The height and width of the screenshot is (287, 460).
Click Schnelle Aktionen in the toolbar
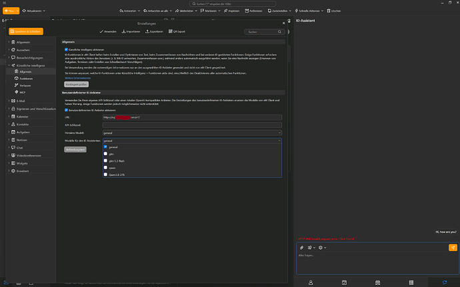[x=307, y=11]
